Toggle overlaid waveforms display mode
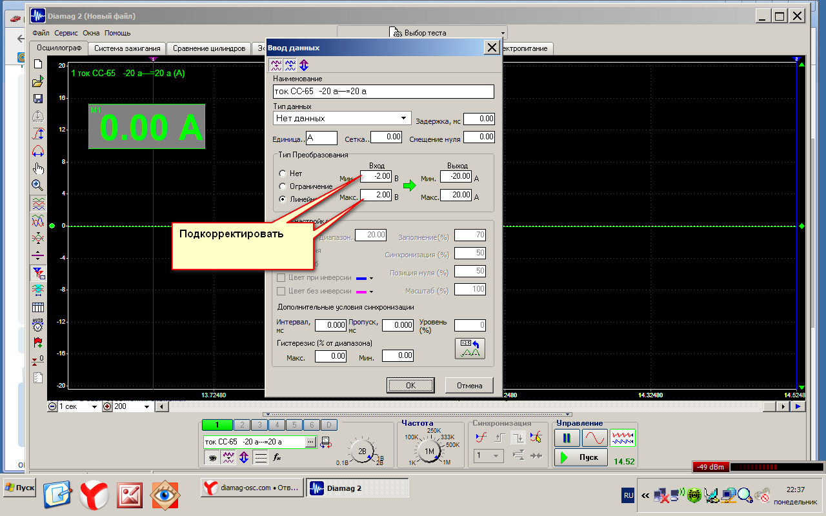The image size is (826, 516). 38,221
